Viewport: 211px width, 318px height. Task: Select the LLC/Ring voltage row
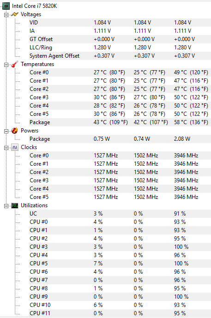(120, 48)
